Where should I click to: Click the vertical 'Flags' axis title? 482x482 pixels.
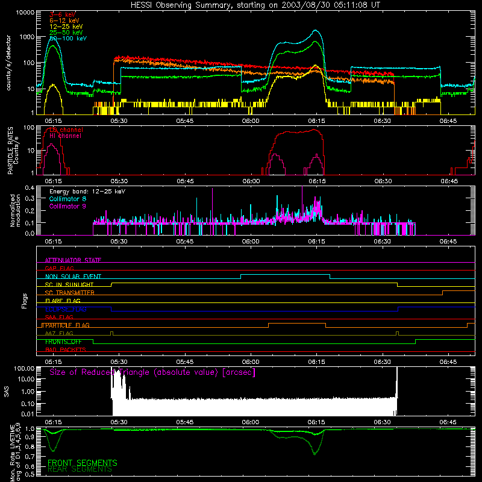(25, 301)
